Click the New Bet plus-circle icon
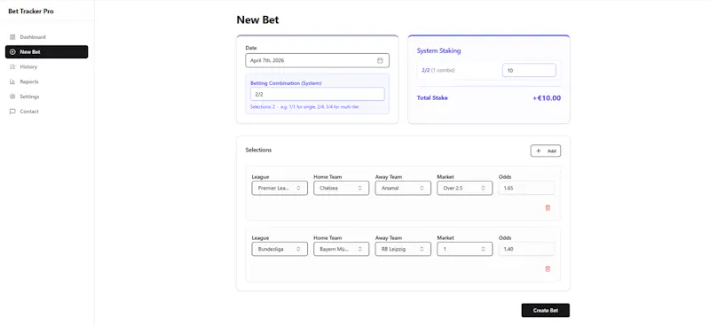This screenshot has height=325, width=710. [x=12, y=52]
